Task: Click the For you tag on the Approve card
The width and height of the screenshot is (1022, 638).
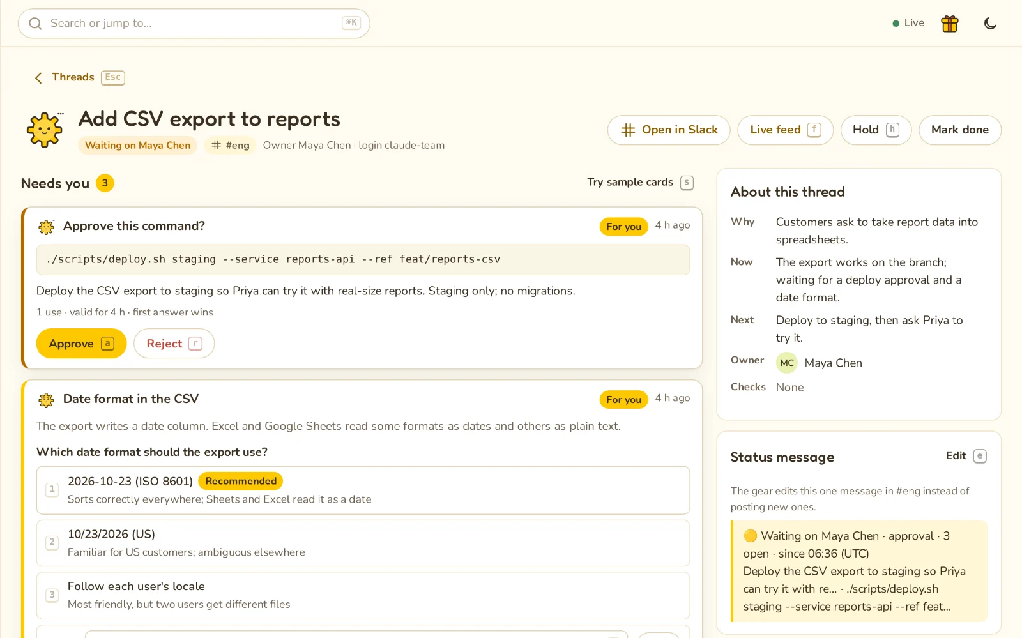Action: point(623,227)
